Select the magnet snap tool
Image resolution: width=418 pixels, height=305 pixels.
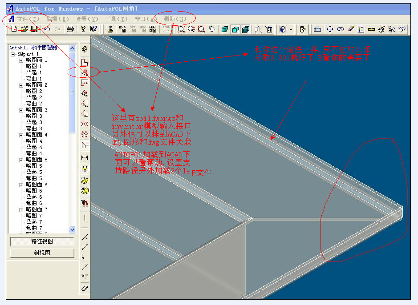point(85,203)
